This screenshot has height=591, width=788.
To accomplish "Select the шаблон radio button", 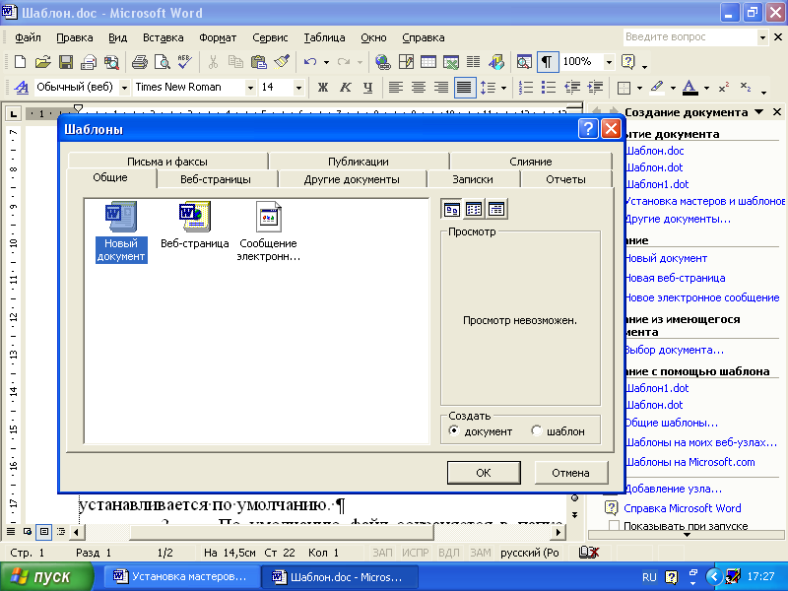I will point(536,430).
